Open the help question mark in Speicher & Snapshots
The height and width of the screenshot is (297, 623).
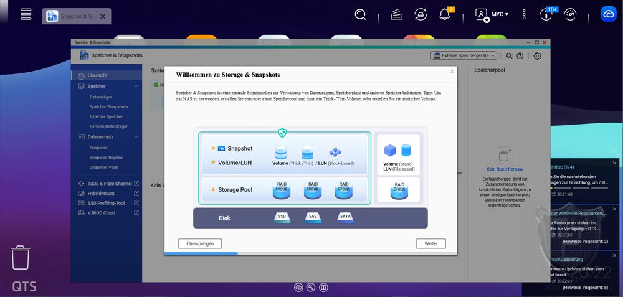pyautogui.click(x=520, y=56)
